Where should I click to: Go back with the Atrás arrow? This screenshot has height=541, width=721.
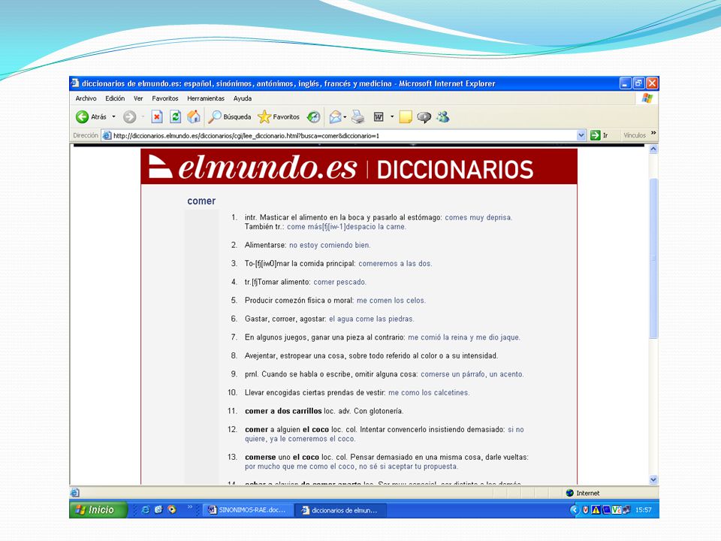click(91, 117)
